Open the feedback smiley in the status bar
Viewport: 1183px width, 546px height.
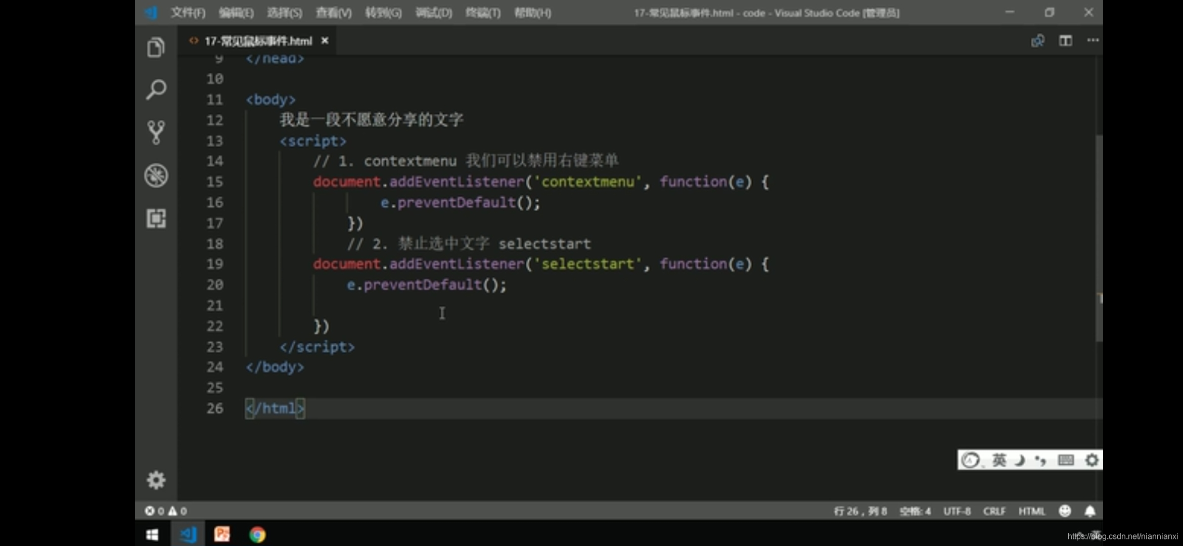pos(1065,511)
